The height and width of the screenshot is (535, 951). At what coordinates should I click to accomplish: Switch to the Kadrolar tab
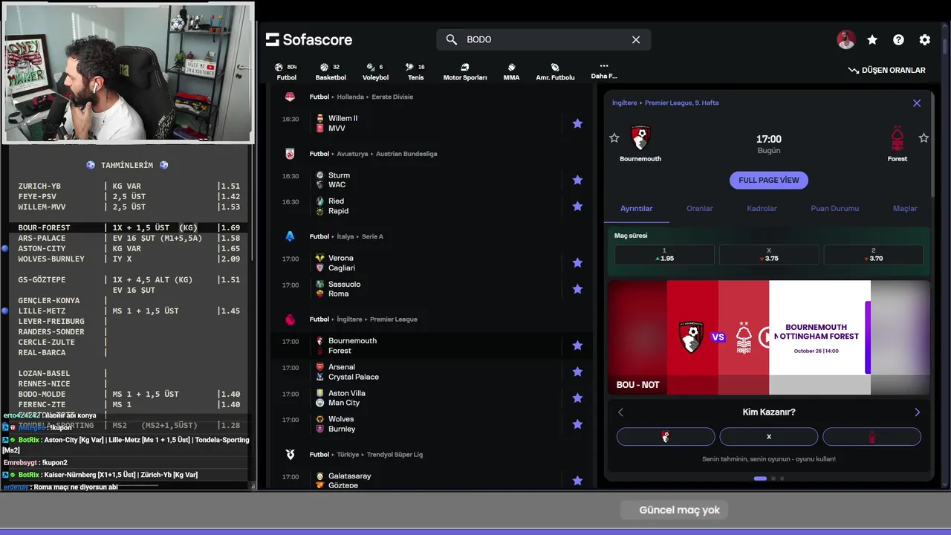pyautogui.click(x=762, y=209)
